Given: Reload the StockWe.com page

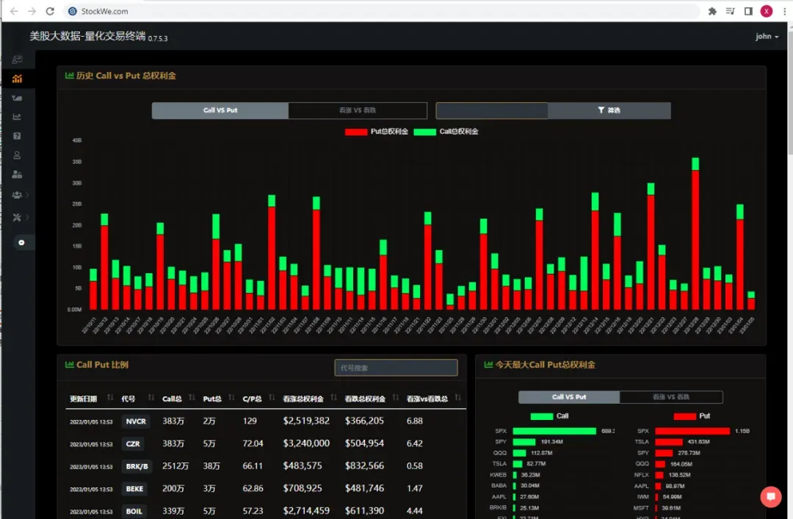Looking at the screenshot, I should tap(50, 11).
